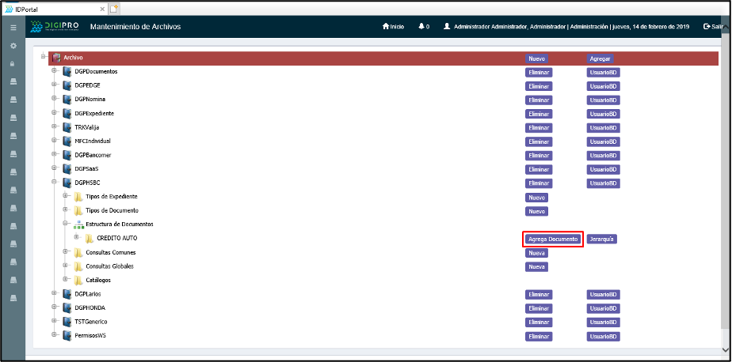Click the CREDITO AUTO folder icon
The width and height of the screenshot is (732, 362).
(90, 239)
